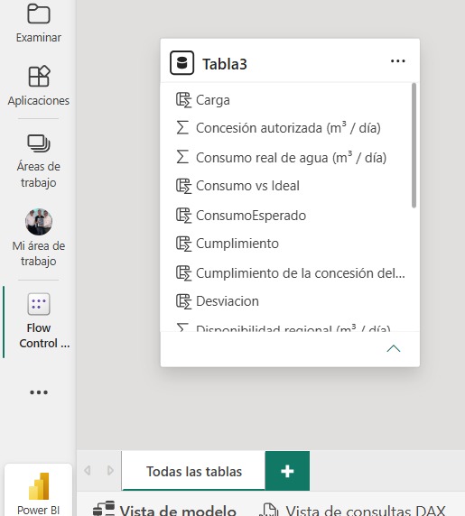Click the Tabla3 table database icon
The image size is (465, 516).
[181, 62]
